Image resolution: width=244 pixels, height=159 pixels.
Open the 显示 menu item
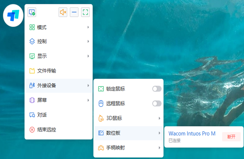42,56
